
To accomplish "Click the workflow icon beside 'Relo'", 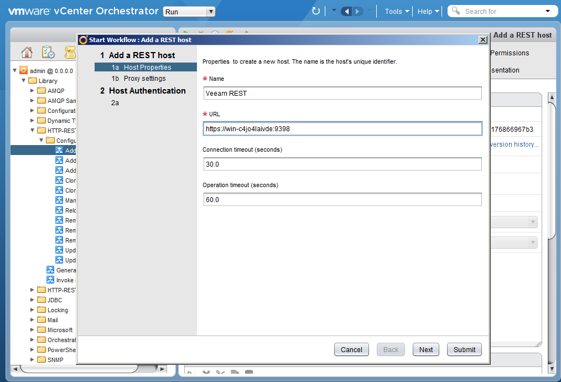I will pyautogui.click(x=59, y=210).
